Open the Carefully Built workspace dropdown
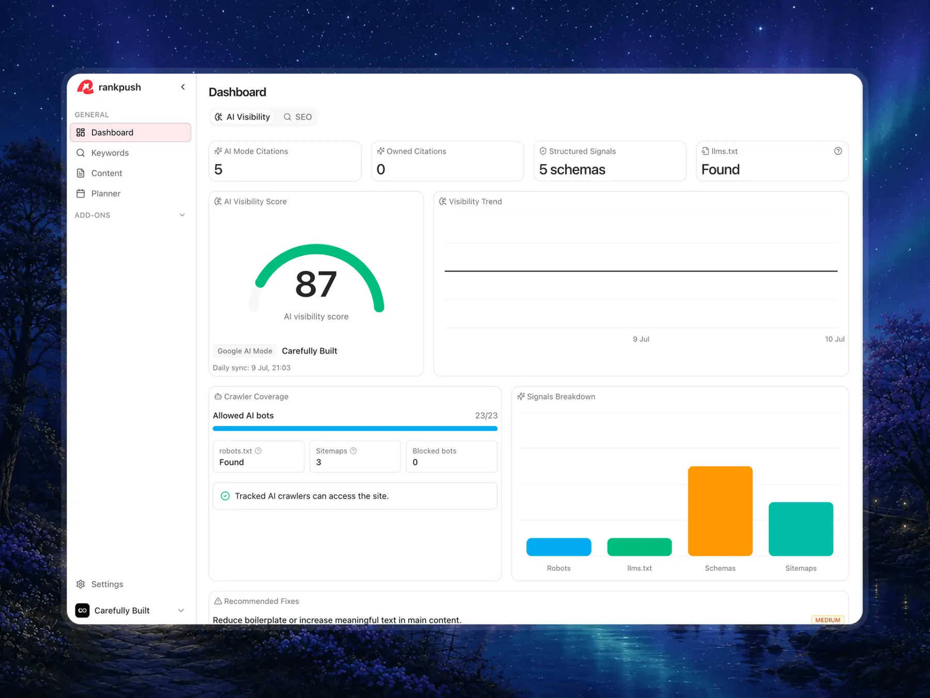This screenshot has width=930, height=698. [x=131, y=611]
